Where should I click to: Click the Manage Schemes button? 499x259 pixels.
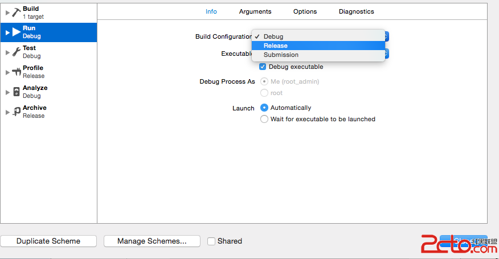pyautogui.click(x=152, y=241)
